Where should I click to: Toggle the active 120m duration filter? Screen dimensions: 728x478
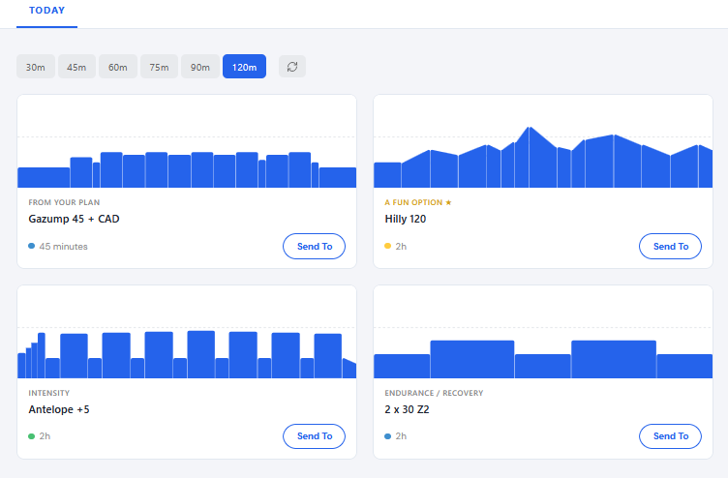[x=244, y=67]
